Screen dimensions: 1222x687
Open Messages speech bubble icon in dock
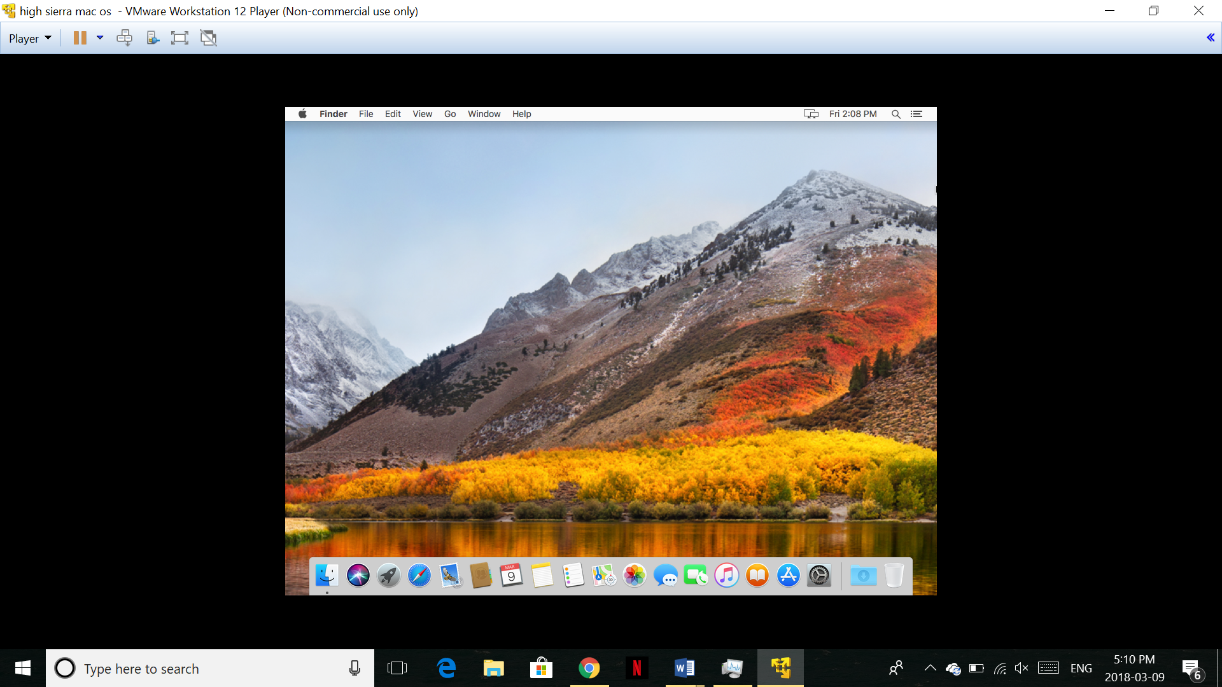[x=666, y=576]
